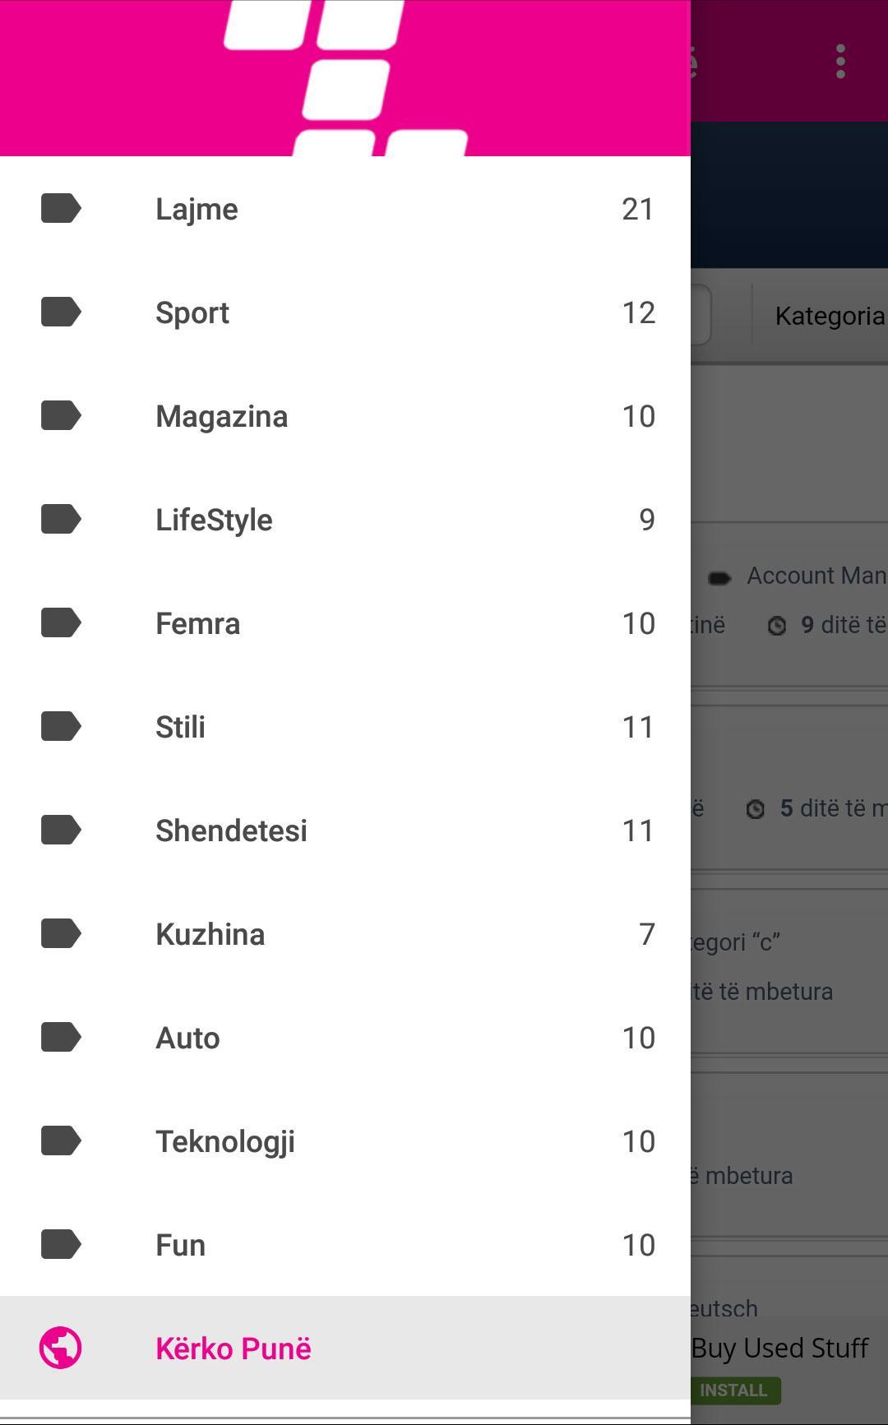Tap the pink drawer header logo
Screen dimensions: 888x1425
point(345,78)
